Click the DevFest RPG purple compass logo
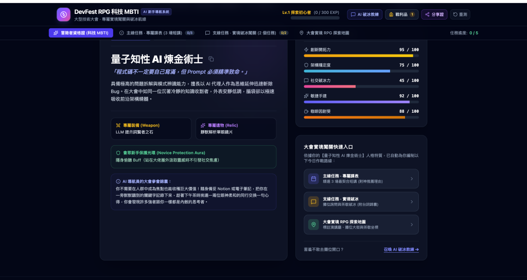 tap(63, 14)
